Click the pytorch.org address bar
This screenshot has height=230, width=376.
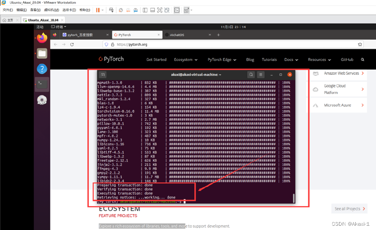click(233, 44)
